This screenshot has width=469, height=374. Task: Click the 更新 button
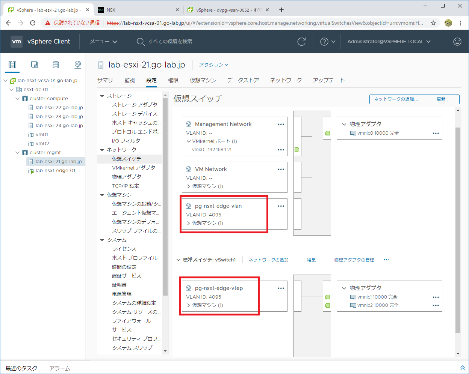pos(441,99)
